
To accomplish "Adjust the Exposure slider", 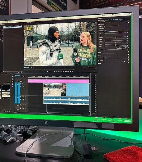I will coord(115,37).
